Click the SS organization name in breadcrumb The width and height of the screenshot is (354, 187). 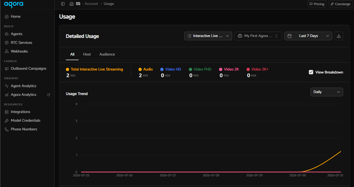click(78, 4)
